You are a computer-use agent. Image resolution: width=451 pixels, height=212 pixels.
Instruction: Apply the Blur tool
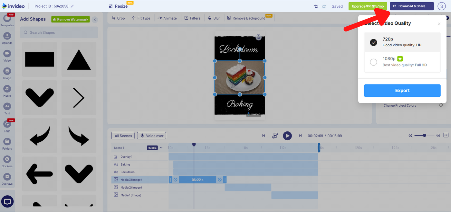[214, 18]
